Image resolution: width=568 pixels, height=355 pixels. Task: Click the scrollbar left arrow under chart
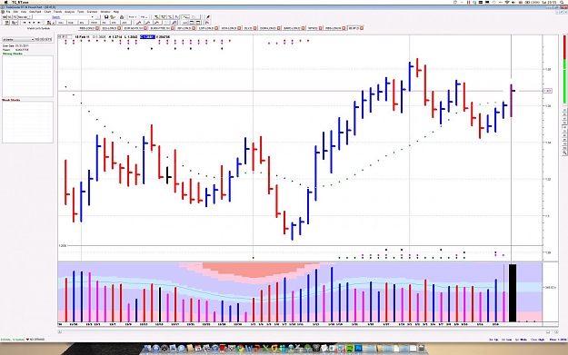[60, 331]
